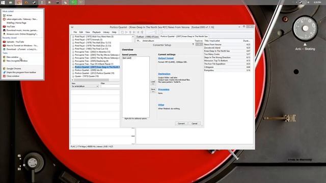Reopen How to Torrent on Windows
The image size is (326, 183).
tap(22, 45)
